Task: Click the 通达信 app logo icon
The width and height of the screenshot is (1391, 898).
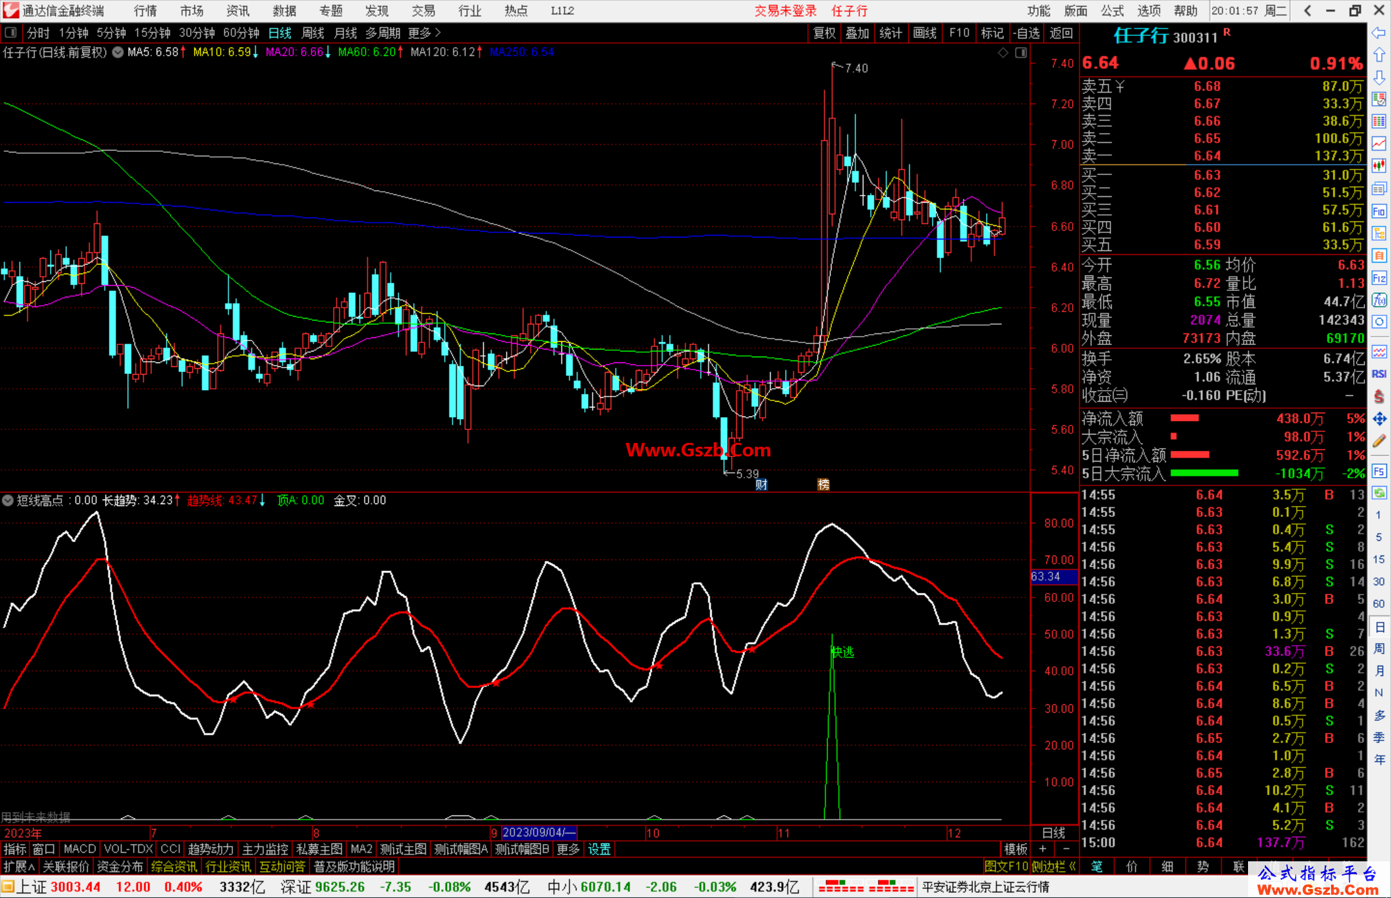Action: tap(10, 10)
